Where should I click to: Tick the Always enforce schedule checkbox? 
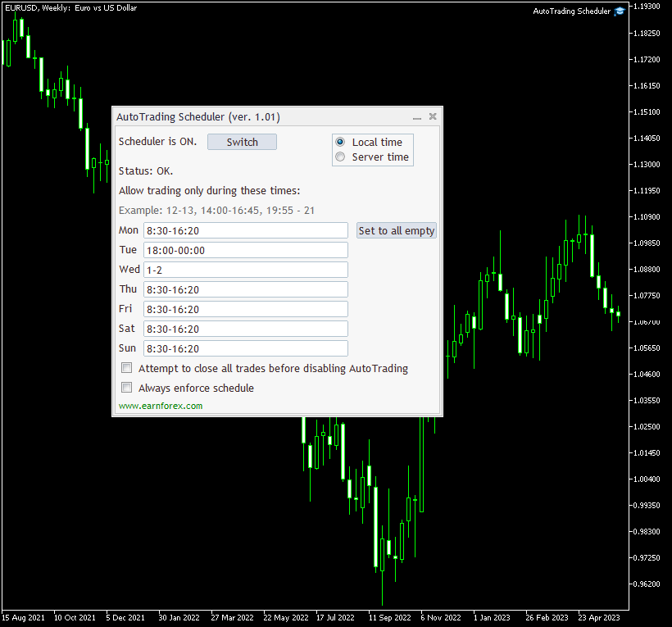click(x=126, y=388)
